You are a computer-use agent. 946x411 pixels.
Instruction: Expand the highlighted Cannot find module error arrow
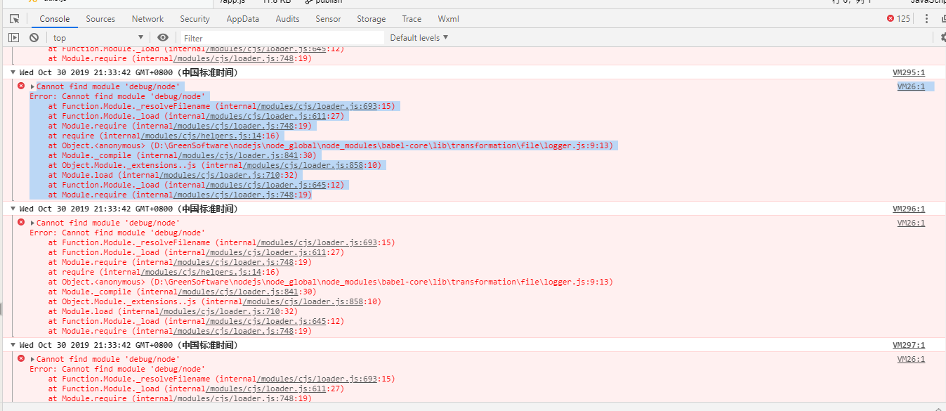point(32,86)
